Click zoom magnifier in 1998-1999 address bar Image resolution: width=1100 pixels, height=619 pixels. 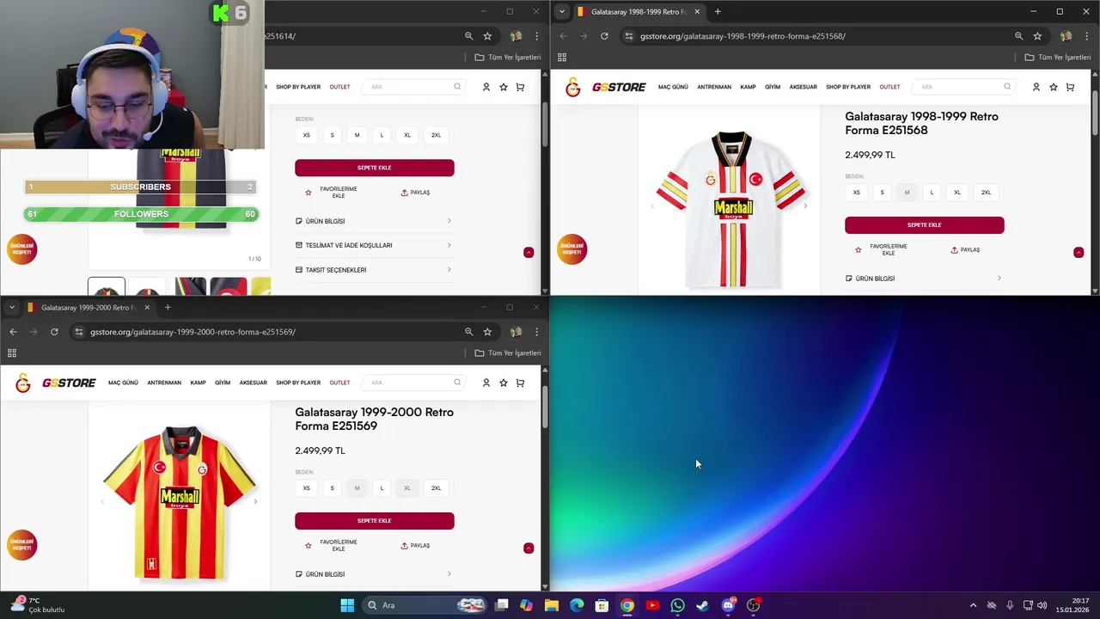(x=1018, y=36)
